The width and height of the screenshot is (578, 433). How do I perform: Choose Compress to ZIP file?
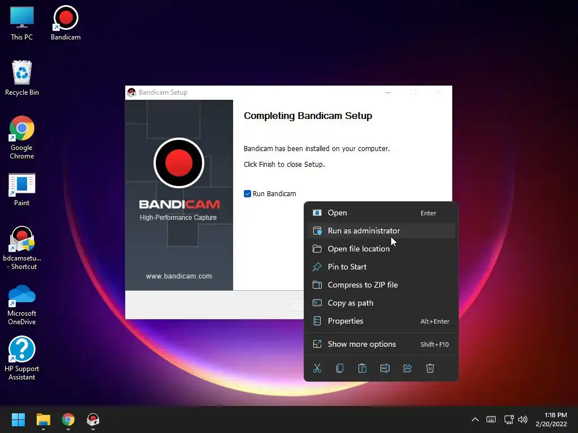(x=381, y=285)
